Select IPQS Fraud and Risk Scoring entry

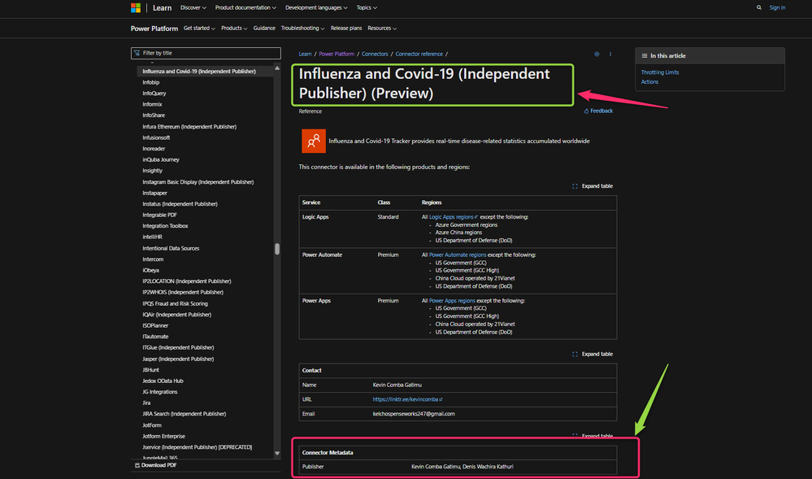tap(175, 304)
